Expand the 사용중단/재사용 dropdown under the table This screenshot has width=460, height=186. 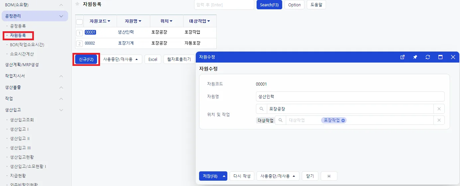point(137,60)
